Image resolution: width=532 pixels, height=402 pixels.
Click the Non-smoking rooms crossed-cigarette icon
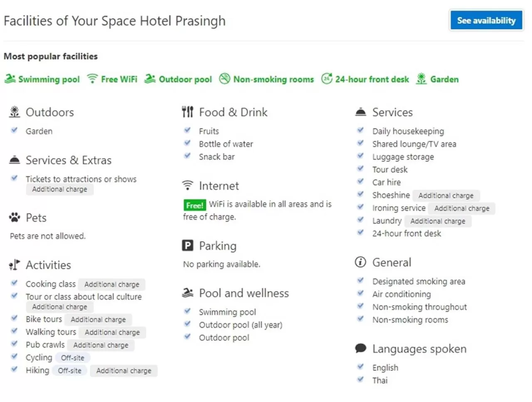tap(225, 78)
